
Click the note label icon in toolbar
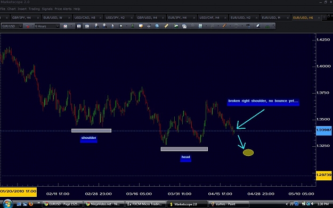point(141,26)
